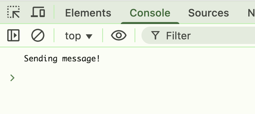This screenshot has height=114, width=255.
Task: Switch to the Elements tab
Action: (x=88, y=13)
